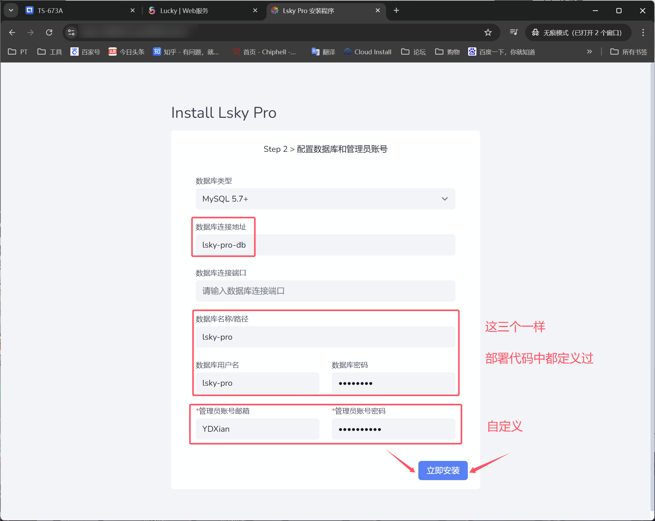This screenshot has width=655, height=521.
Task: Open the 百度一下 bookmark
Action: 501,52
